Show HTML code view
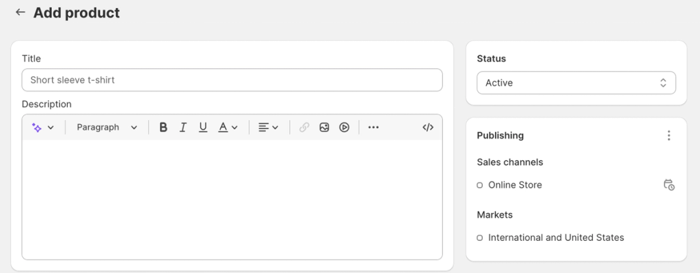Viewport: 700px width, 273px height. tap(428, 128)
